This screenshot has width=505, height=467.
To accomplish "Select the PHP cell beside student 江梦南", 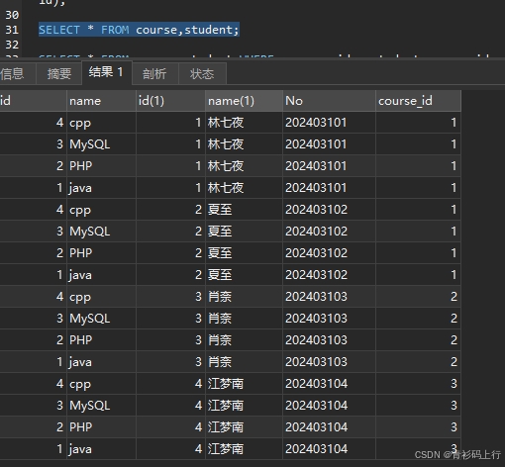I will (101, 427).
